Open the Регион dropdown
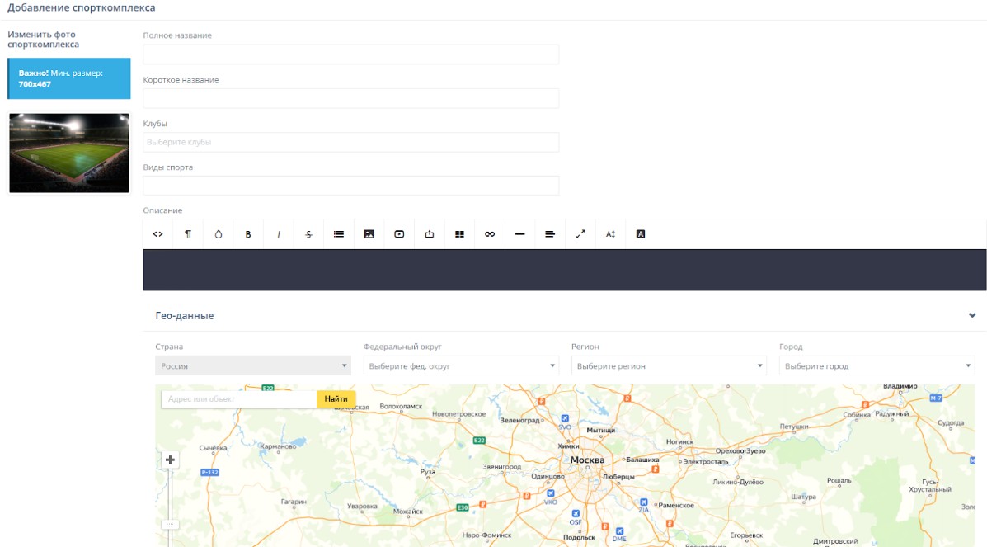 click(669, 365)
